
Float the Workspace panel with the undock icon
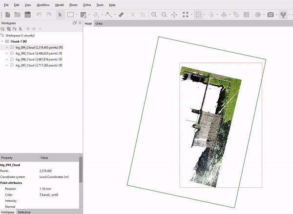click(75, 23)
